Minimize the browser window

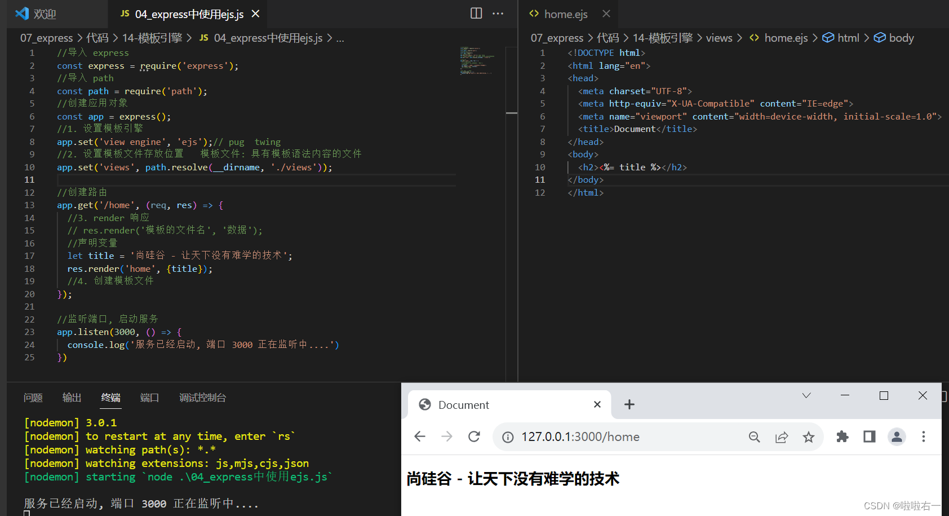point(845,395)
